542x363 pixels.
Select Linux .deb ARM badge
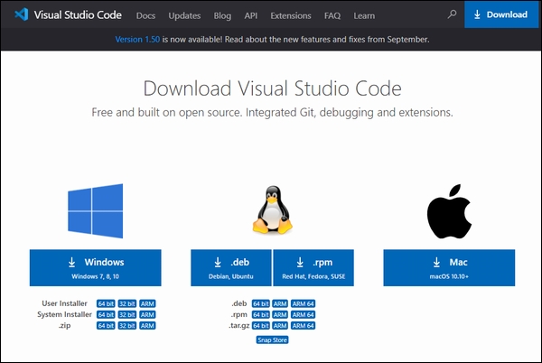[x=280, y=303]
